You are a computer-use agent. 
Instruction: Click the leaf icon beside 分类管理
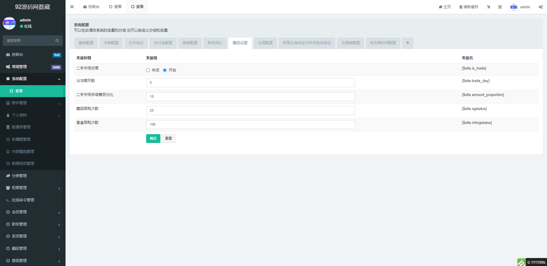8,176
